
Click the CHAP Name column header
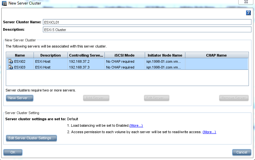coord(216,55)
